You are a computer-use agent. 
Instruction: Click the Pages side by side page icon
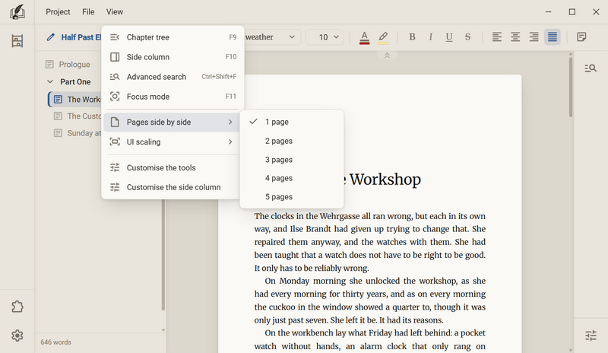115,122
